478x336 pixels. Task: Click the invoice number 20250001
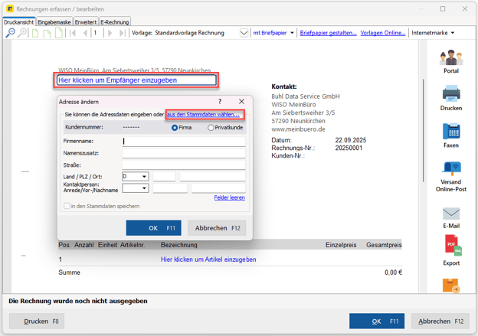point(349,148)
